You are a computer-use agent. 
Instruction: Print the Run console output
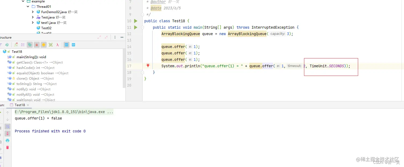[x=8, y=140]
